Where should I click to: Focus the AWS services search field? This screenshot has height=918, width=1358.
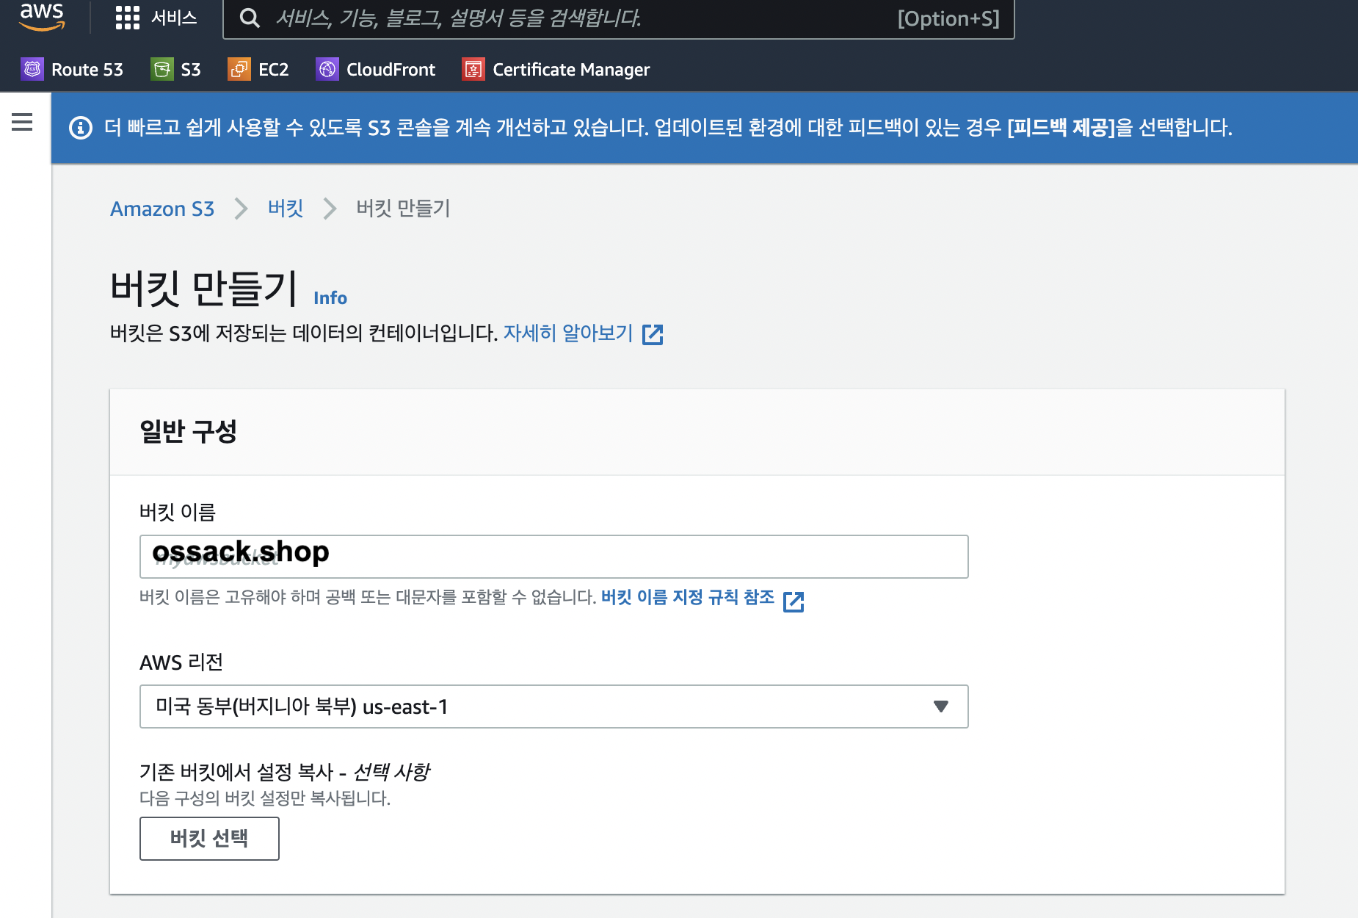point(619,18)
